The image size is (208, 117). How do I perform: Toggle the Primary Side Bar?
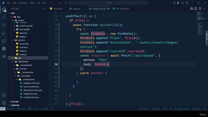pos(178,3)
